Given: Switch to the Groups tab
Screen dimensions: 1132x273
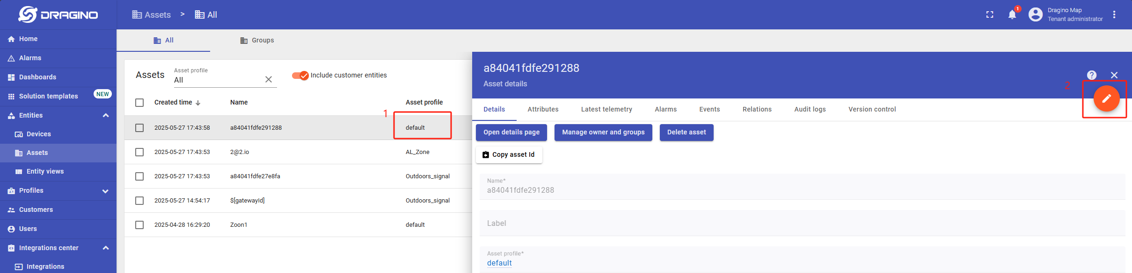Looking at the screenshot, I should pyautogui.click(x=257, y=41).
